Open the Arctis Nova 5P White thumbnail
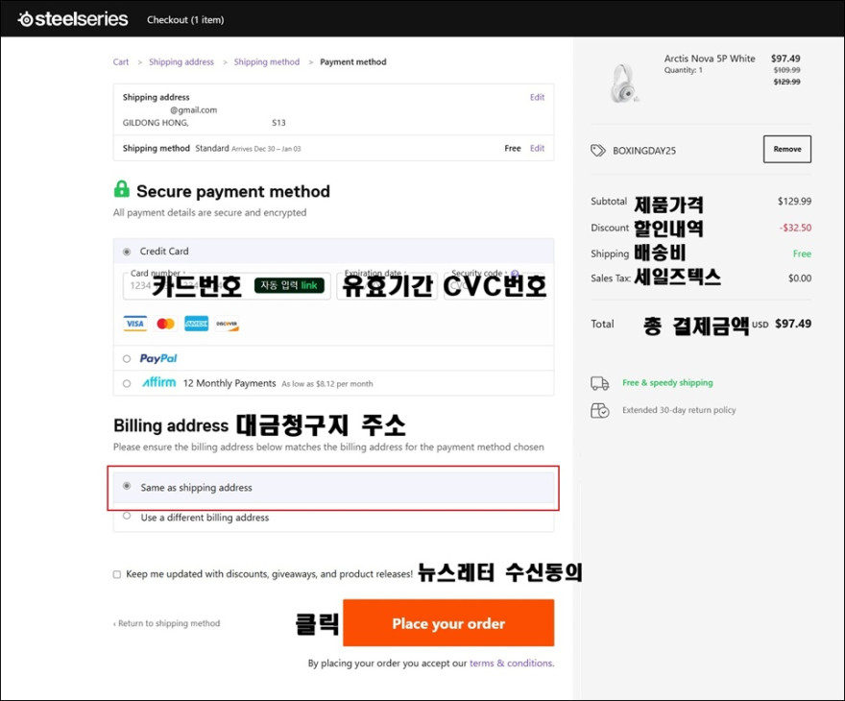Screen dimensions: 845x701 pos(624,83)
